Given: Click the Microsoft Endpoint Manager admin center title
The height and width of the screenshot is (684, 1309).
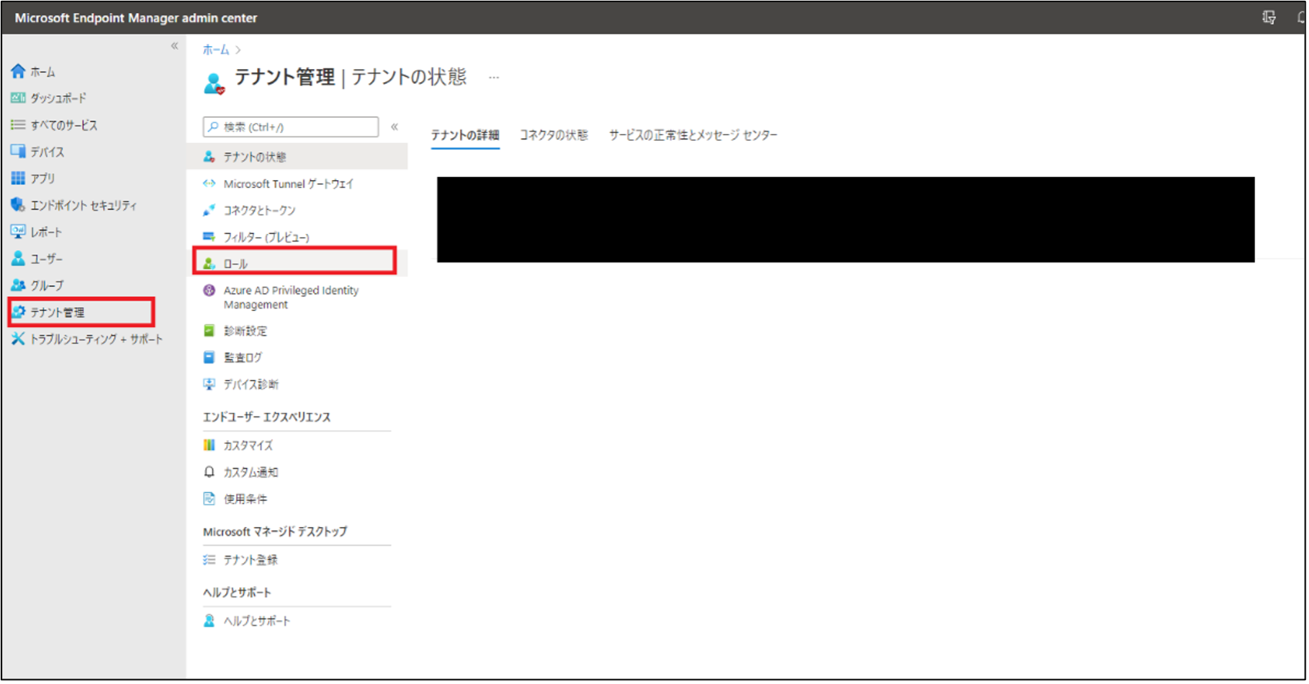Looking at the screenshot, I should (x=136, y=18).
